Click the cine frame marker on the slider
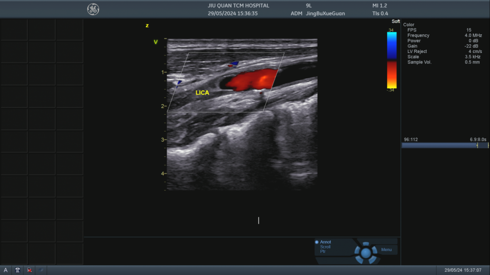The height and width of the screenshot is (275, 490). [x=477, y=145]
